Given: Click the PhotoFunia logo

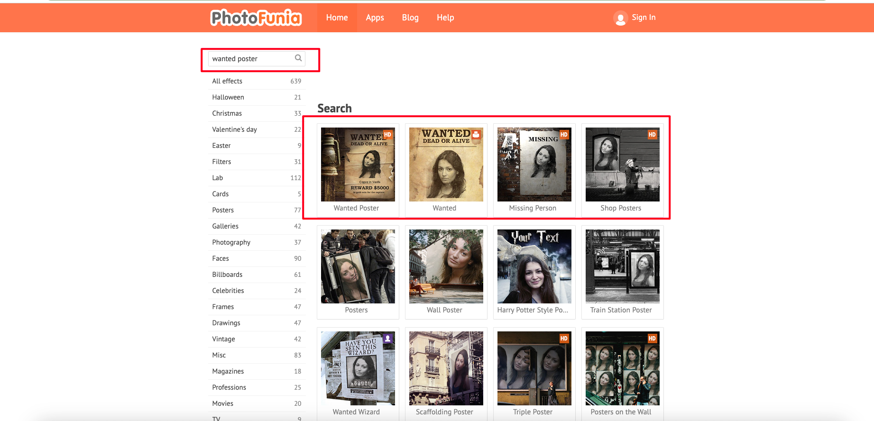Looking at the screenshot, I should pyautogui.click(x=256, y=18).
